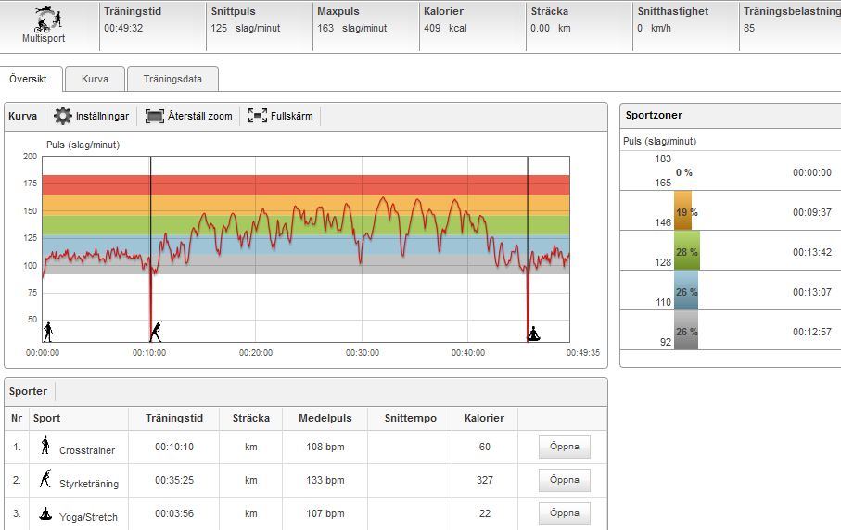841x530 pixels.
Task: Click the green 28 % zone bar
Action: click(686, 251)
